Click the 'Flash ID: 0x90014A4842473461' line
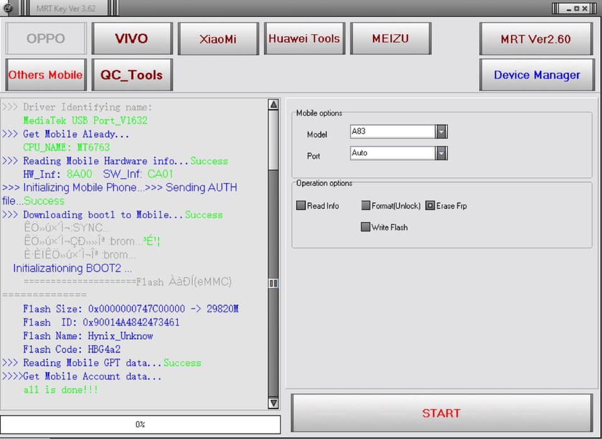Viewport: 602px width, 439px height. tap(102, 322)
